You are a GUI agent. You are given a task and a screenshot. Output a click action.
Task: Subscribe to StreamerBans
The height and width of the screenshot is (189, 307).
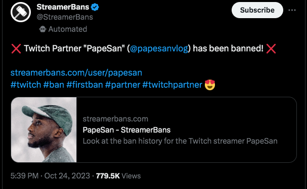[257, 10]
